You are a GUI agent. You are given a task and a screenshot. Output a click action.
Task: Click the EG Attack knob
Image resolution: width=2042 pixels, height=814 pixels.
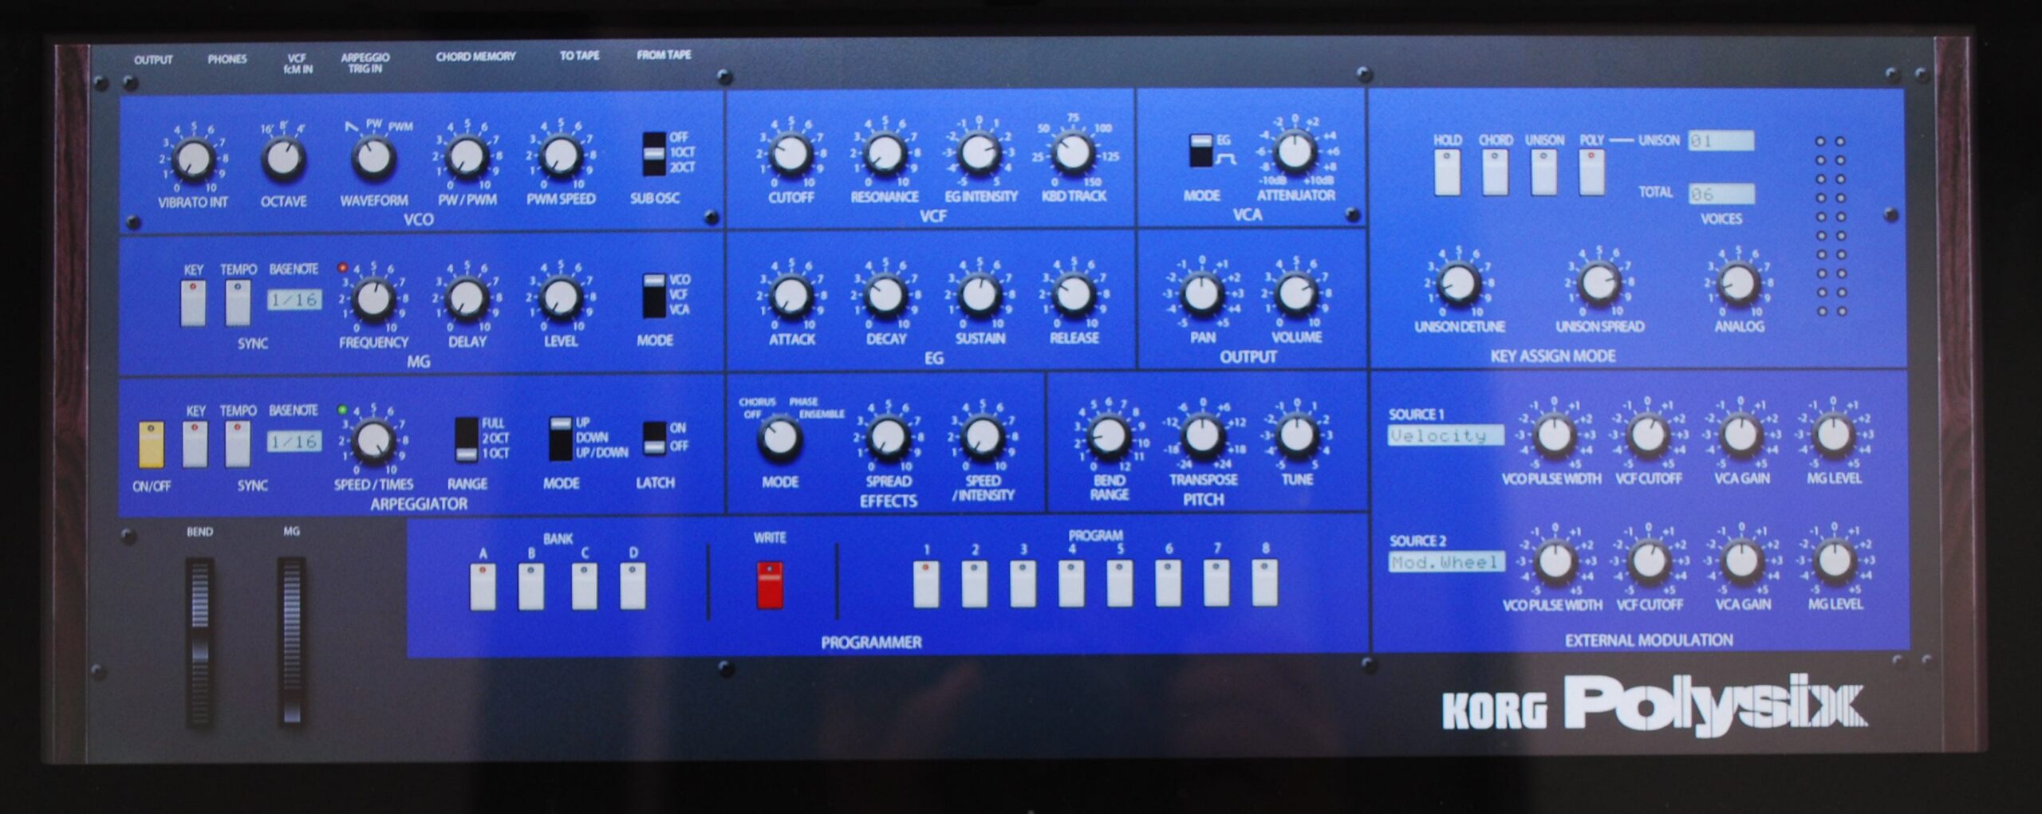point(790,295)
